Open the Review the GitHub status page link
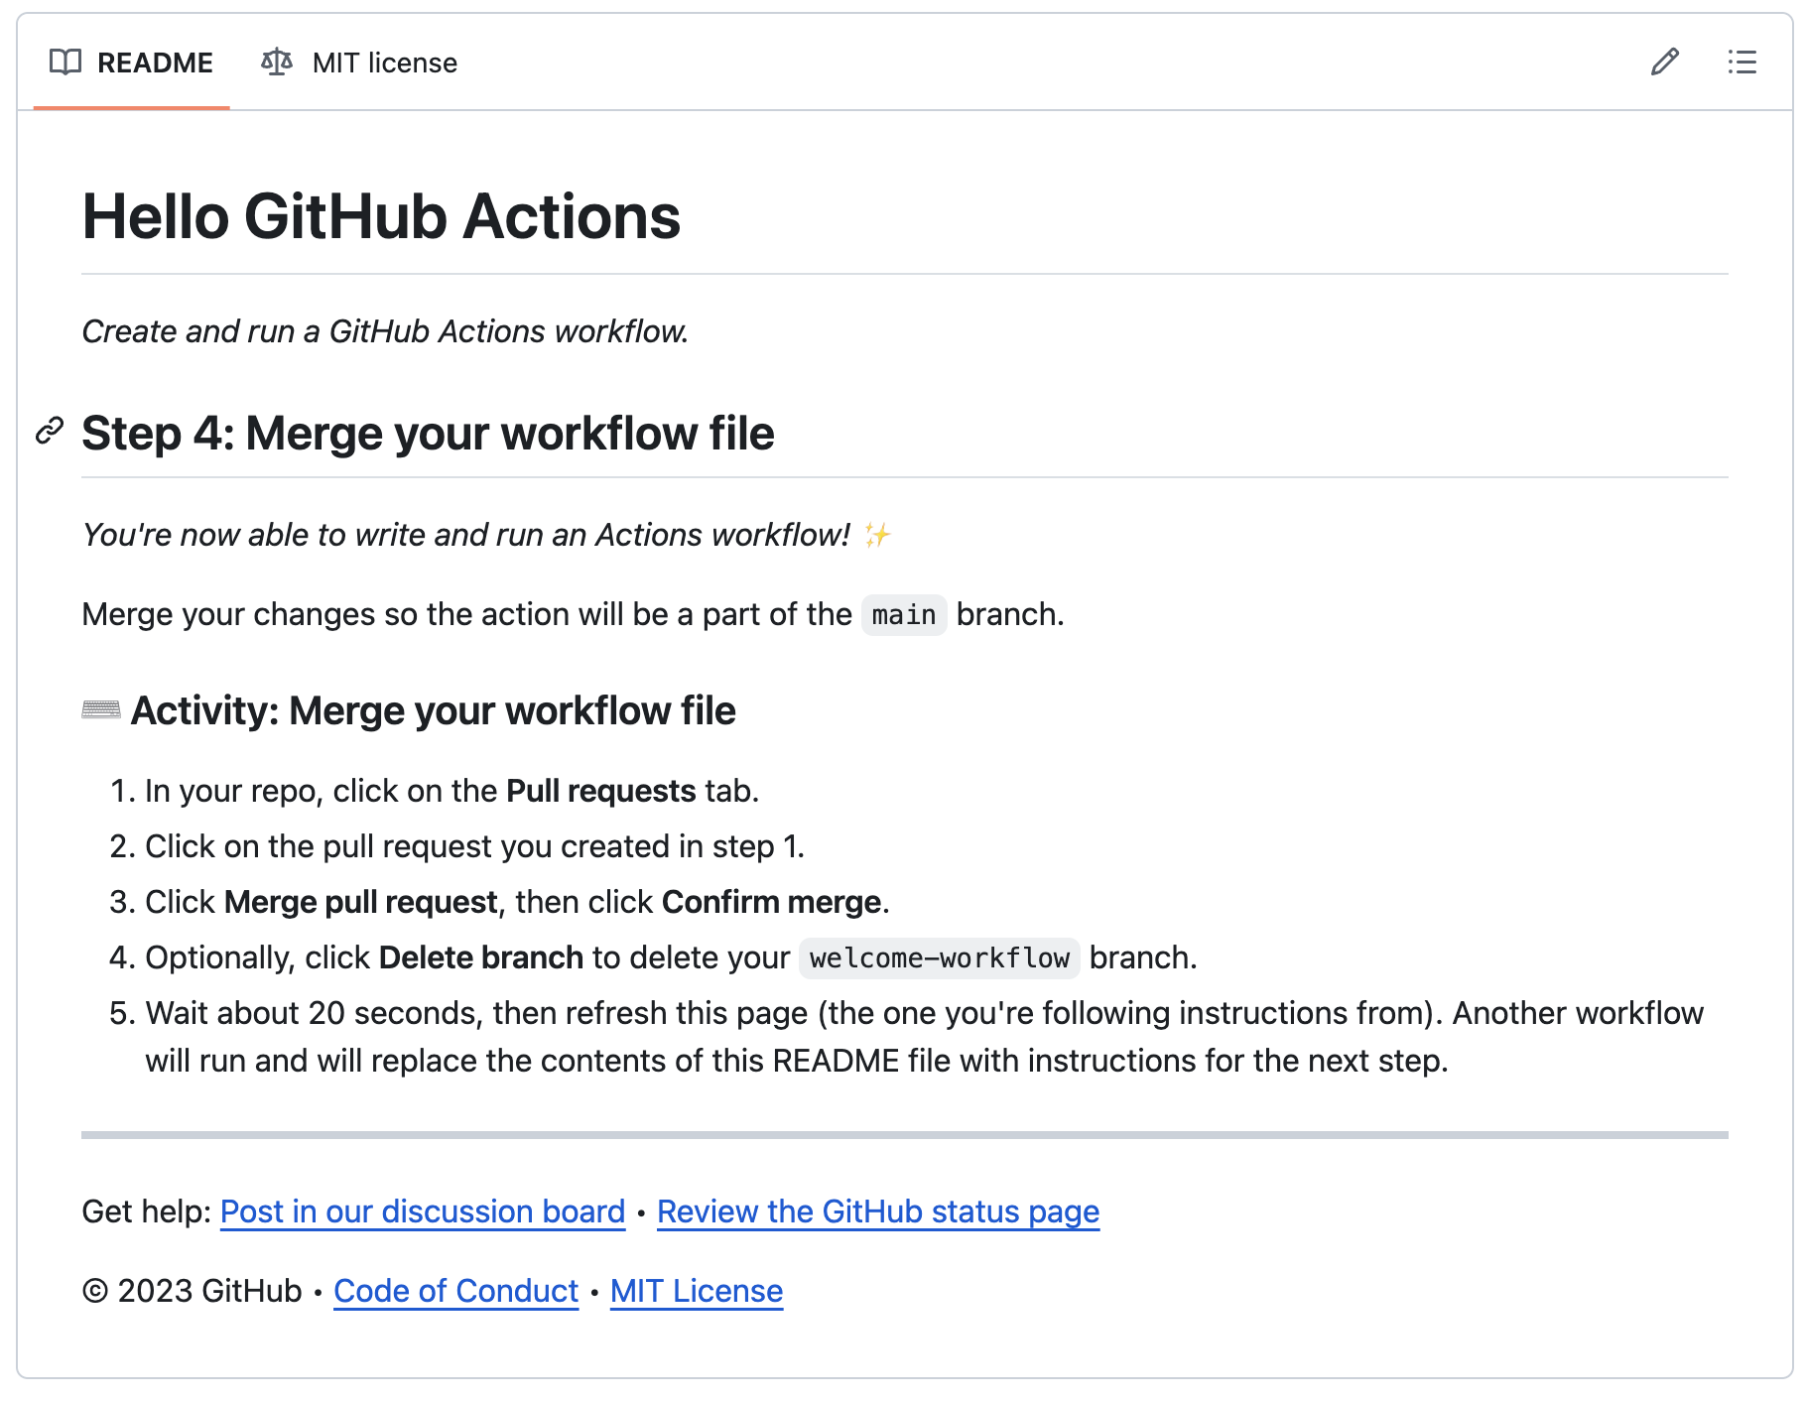This screenshot has height=1401, width=1806. (x=878, y=1211)
